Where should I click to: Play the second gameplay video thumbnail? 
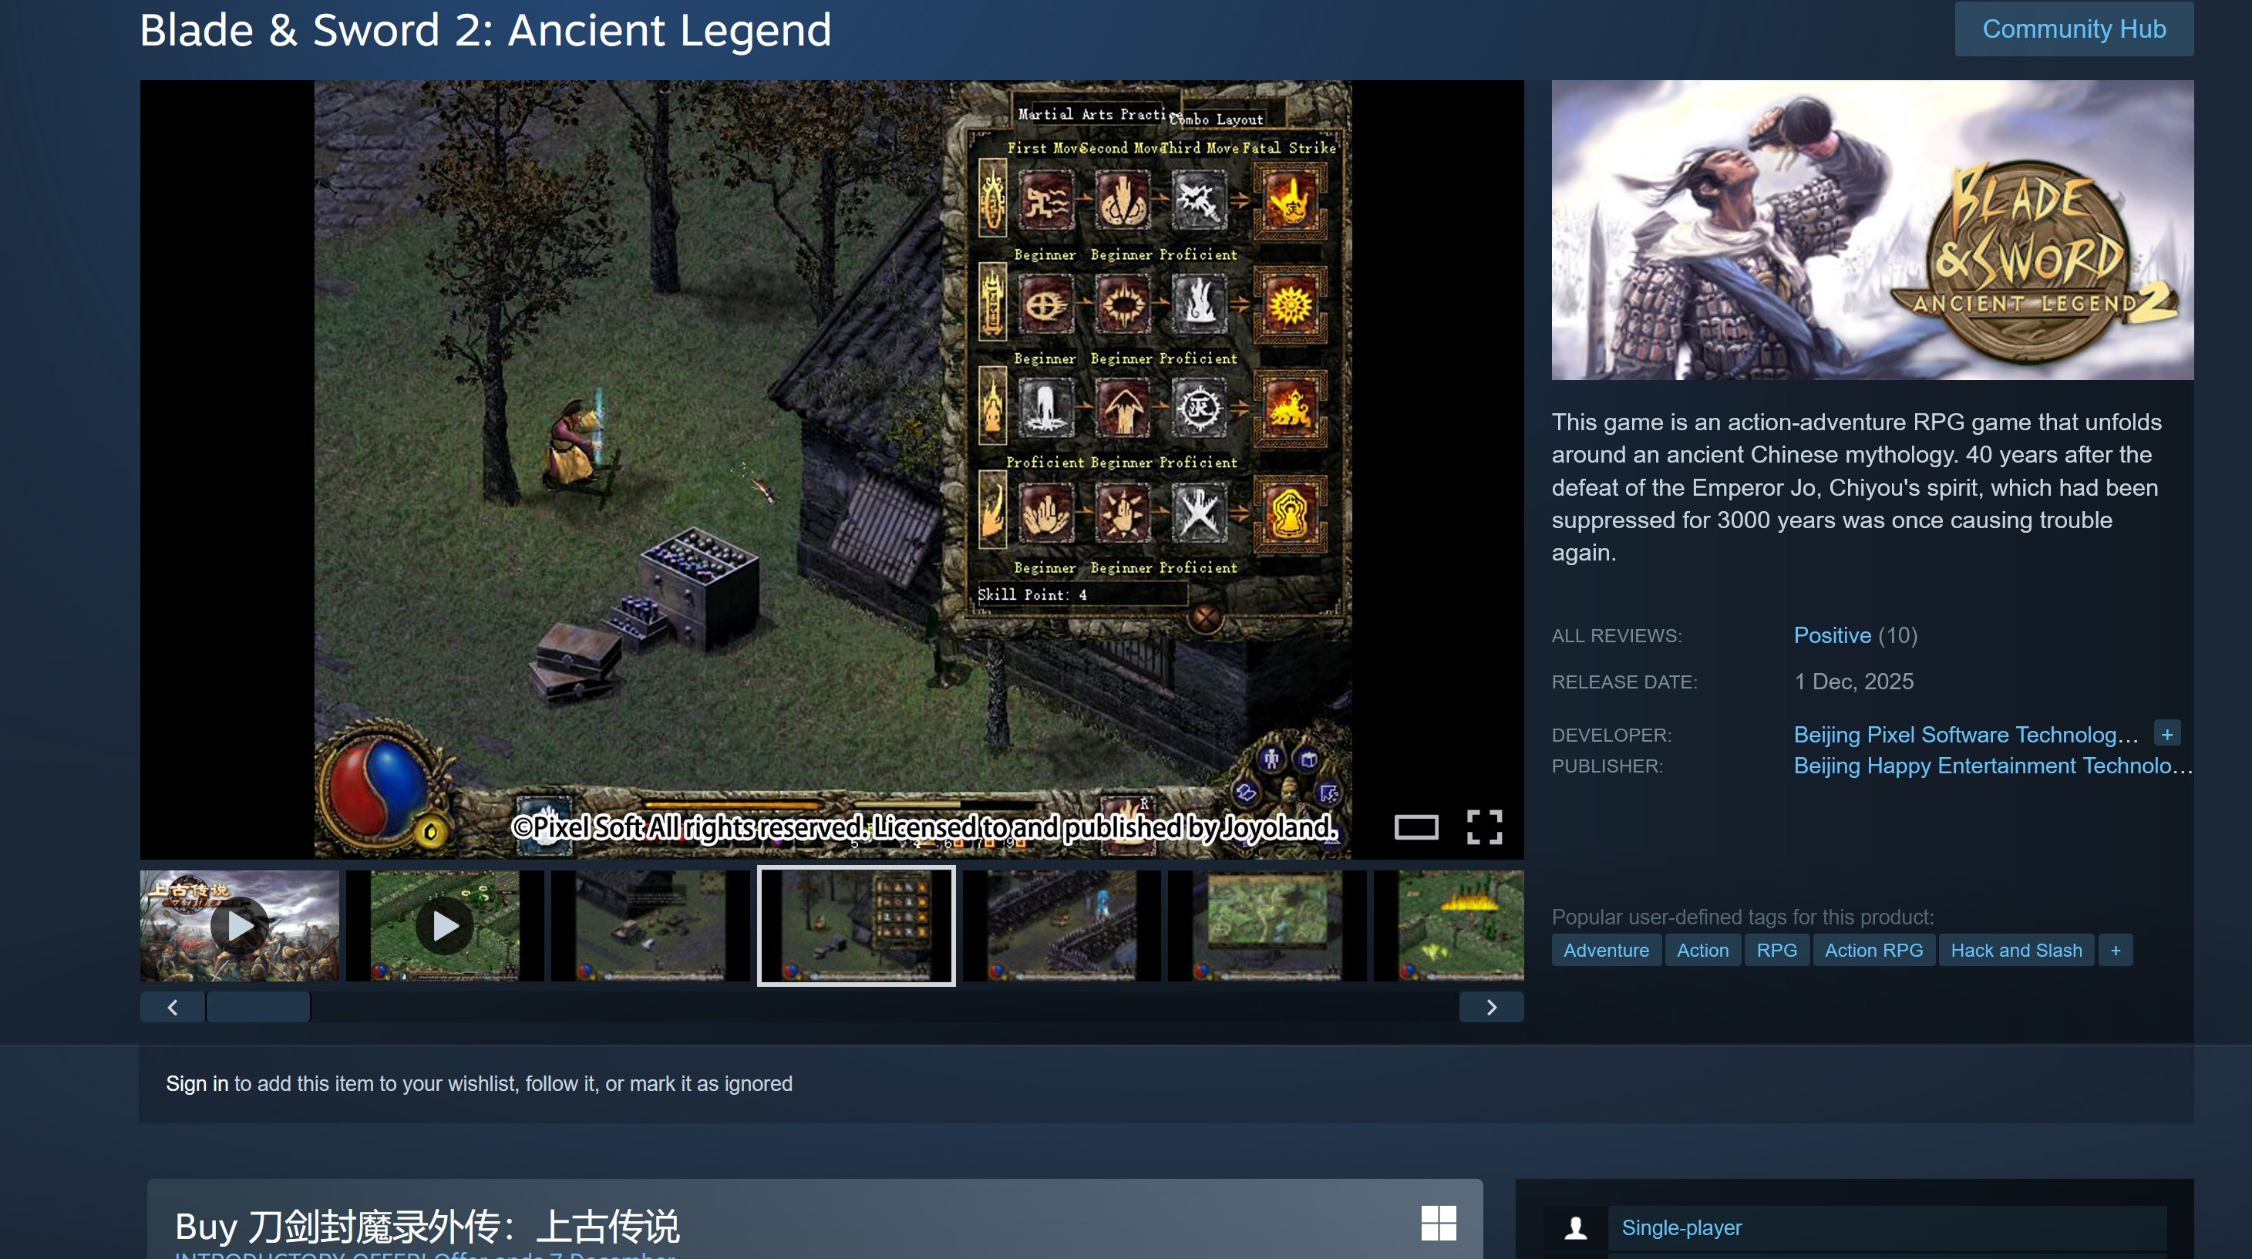444,925
